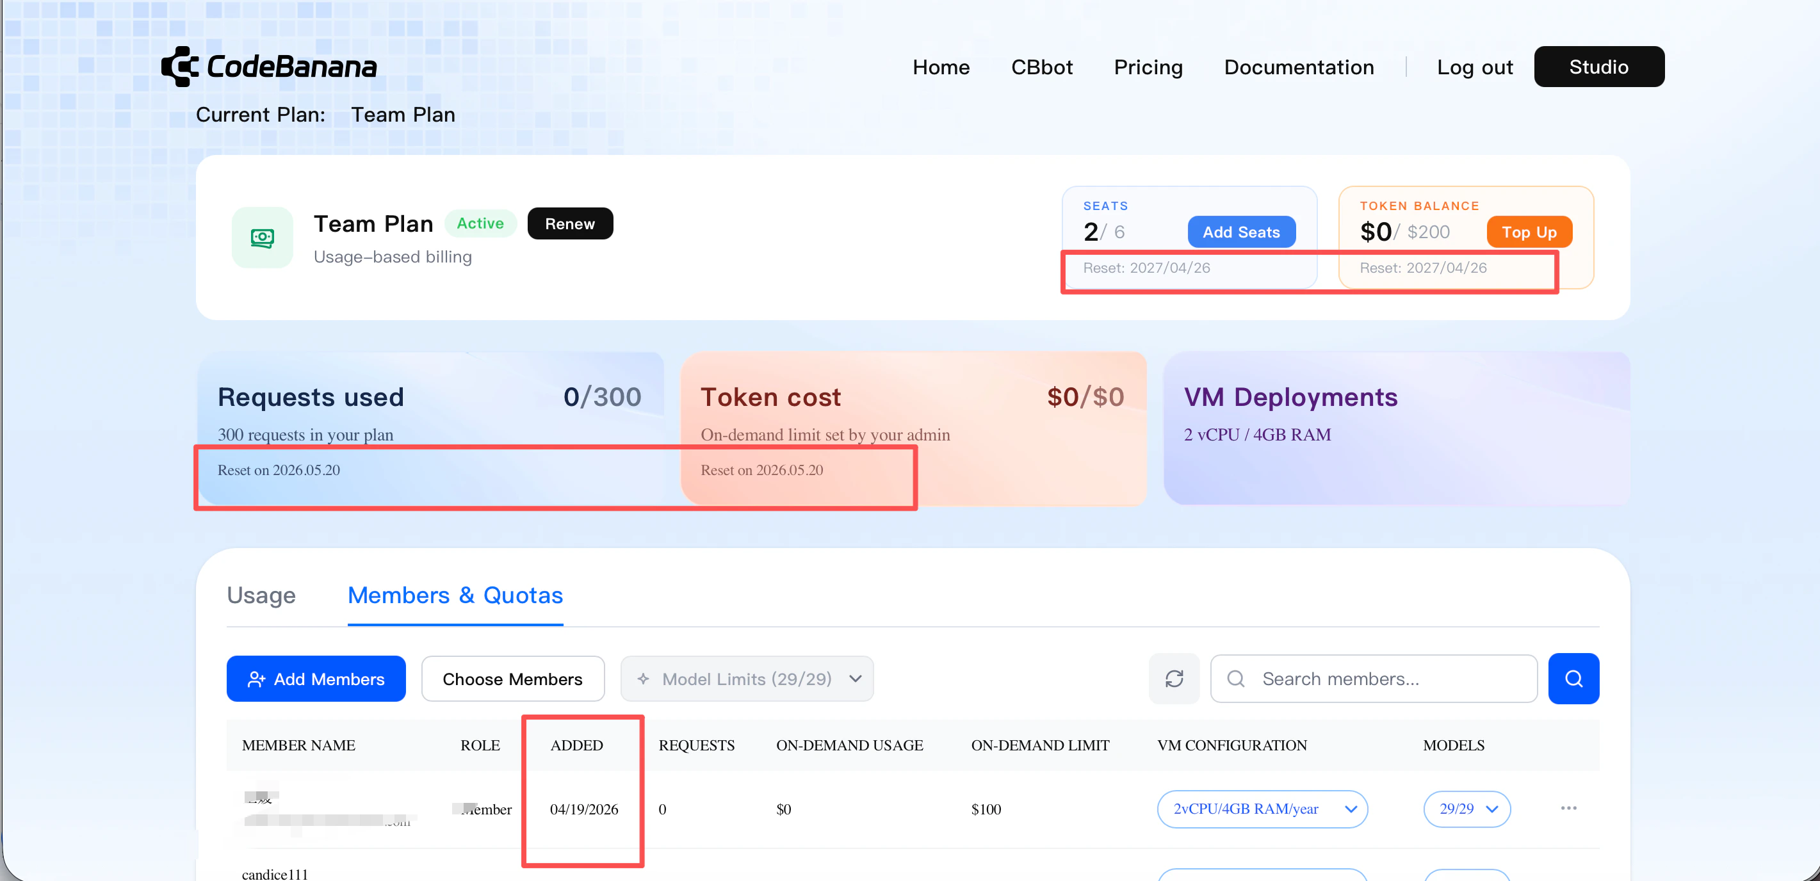Click the 04/19/2026 added date cell

583,809
